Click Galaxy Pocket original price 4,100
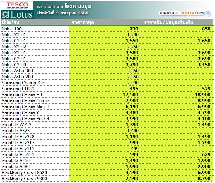The width and height of the screenshot is (215, 183). tap(204, 119)
